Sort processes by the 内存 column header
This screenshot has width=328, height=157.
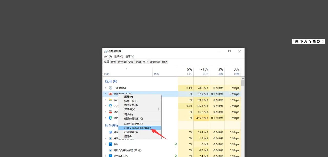201,72
